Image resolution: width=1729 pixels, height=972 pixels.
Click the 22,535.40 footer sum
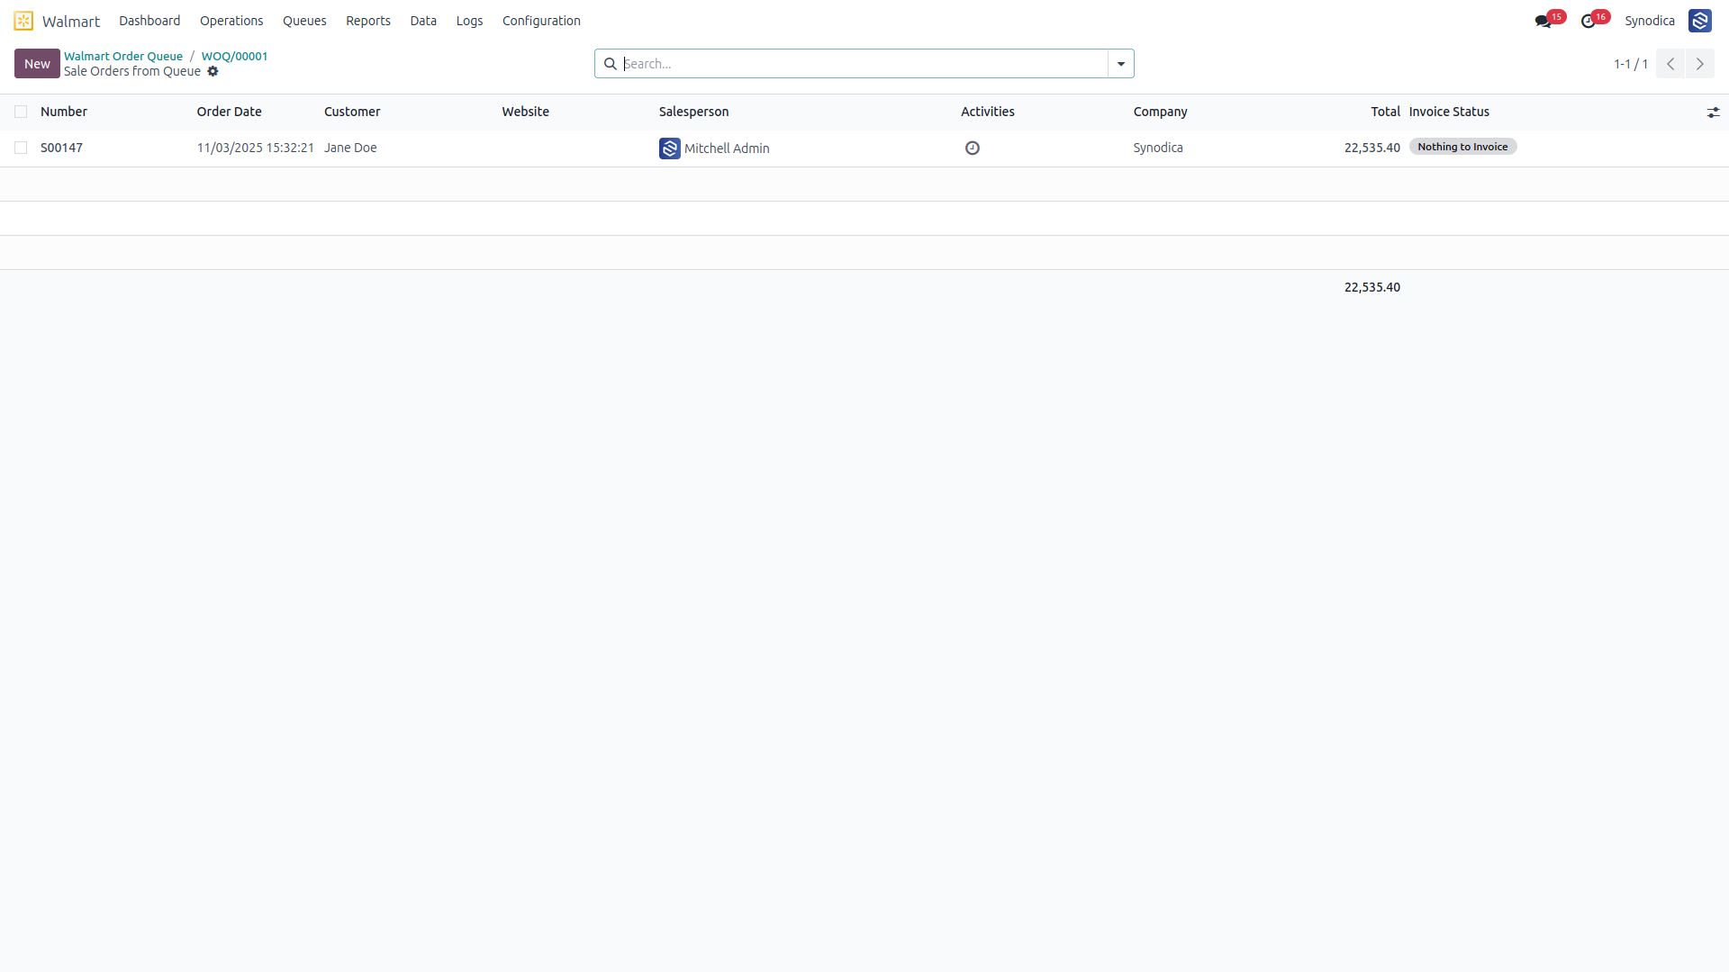[x=1372, y=287]
